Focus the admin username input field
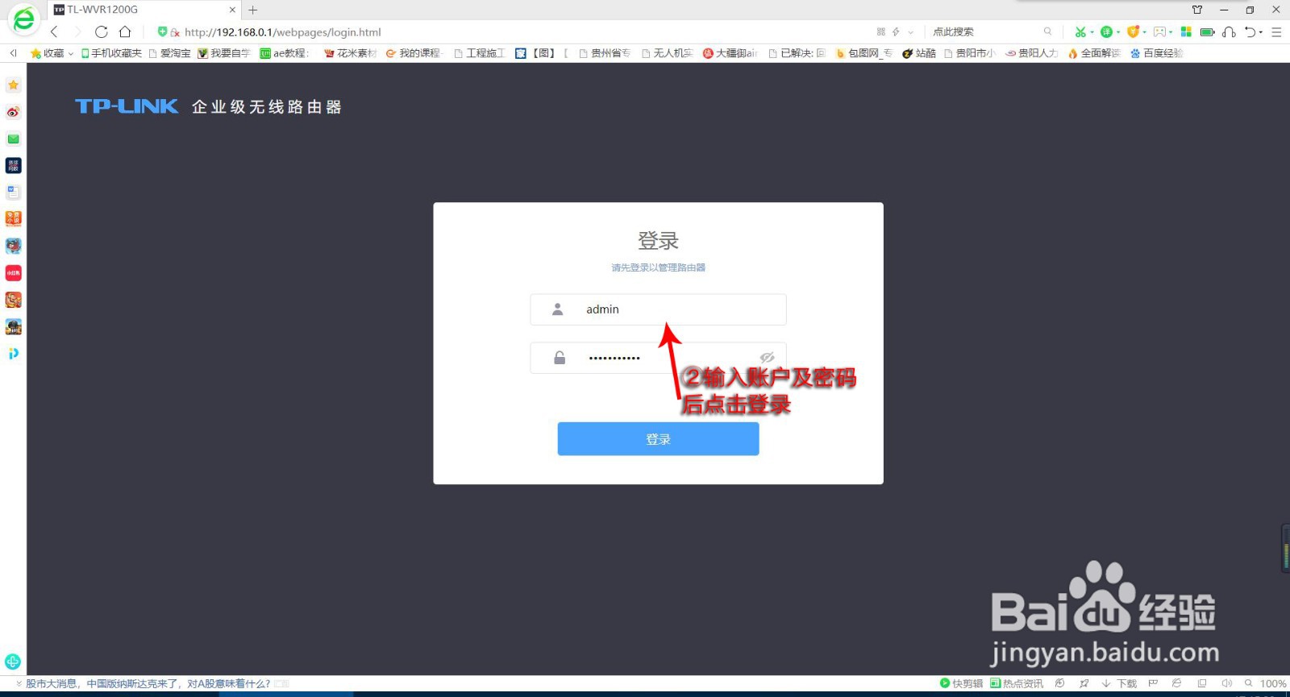Screen dimensions: 1290x697 [x=658, y=309]
